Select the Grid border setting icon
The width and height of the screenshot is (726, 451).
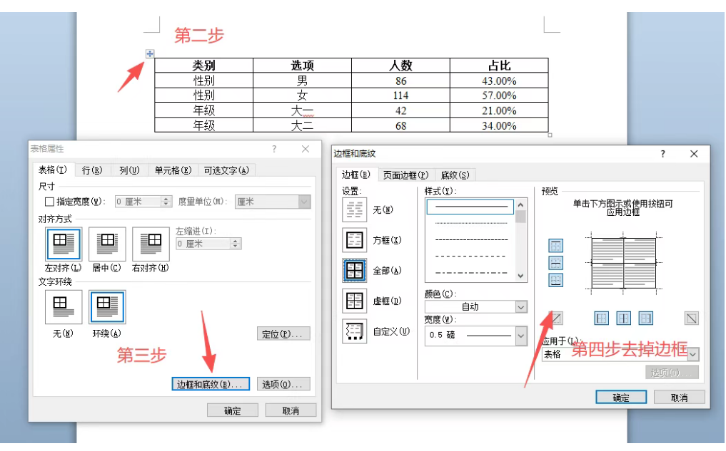coord(354,301)
